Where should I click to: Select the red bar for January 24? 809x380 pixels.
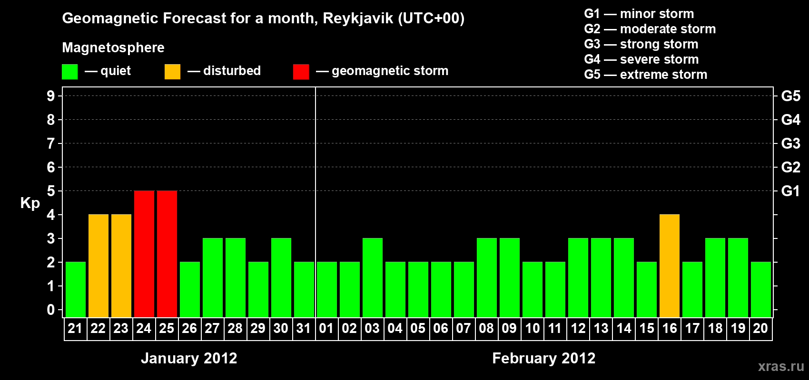click(x=144, y=254)
